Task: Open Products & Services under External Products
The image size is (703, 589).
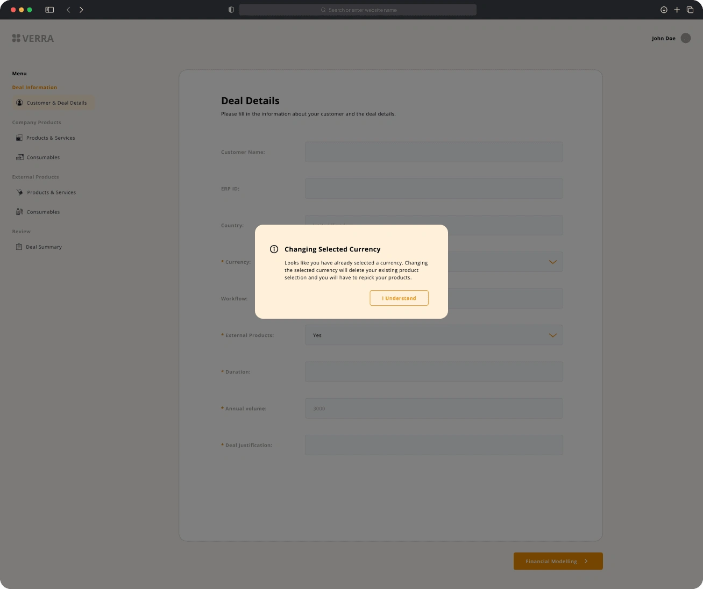Action: point(51,192)
